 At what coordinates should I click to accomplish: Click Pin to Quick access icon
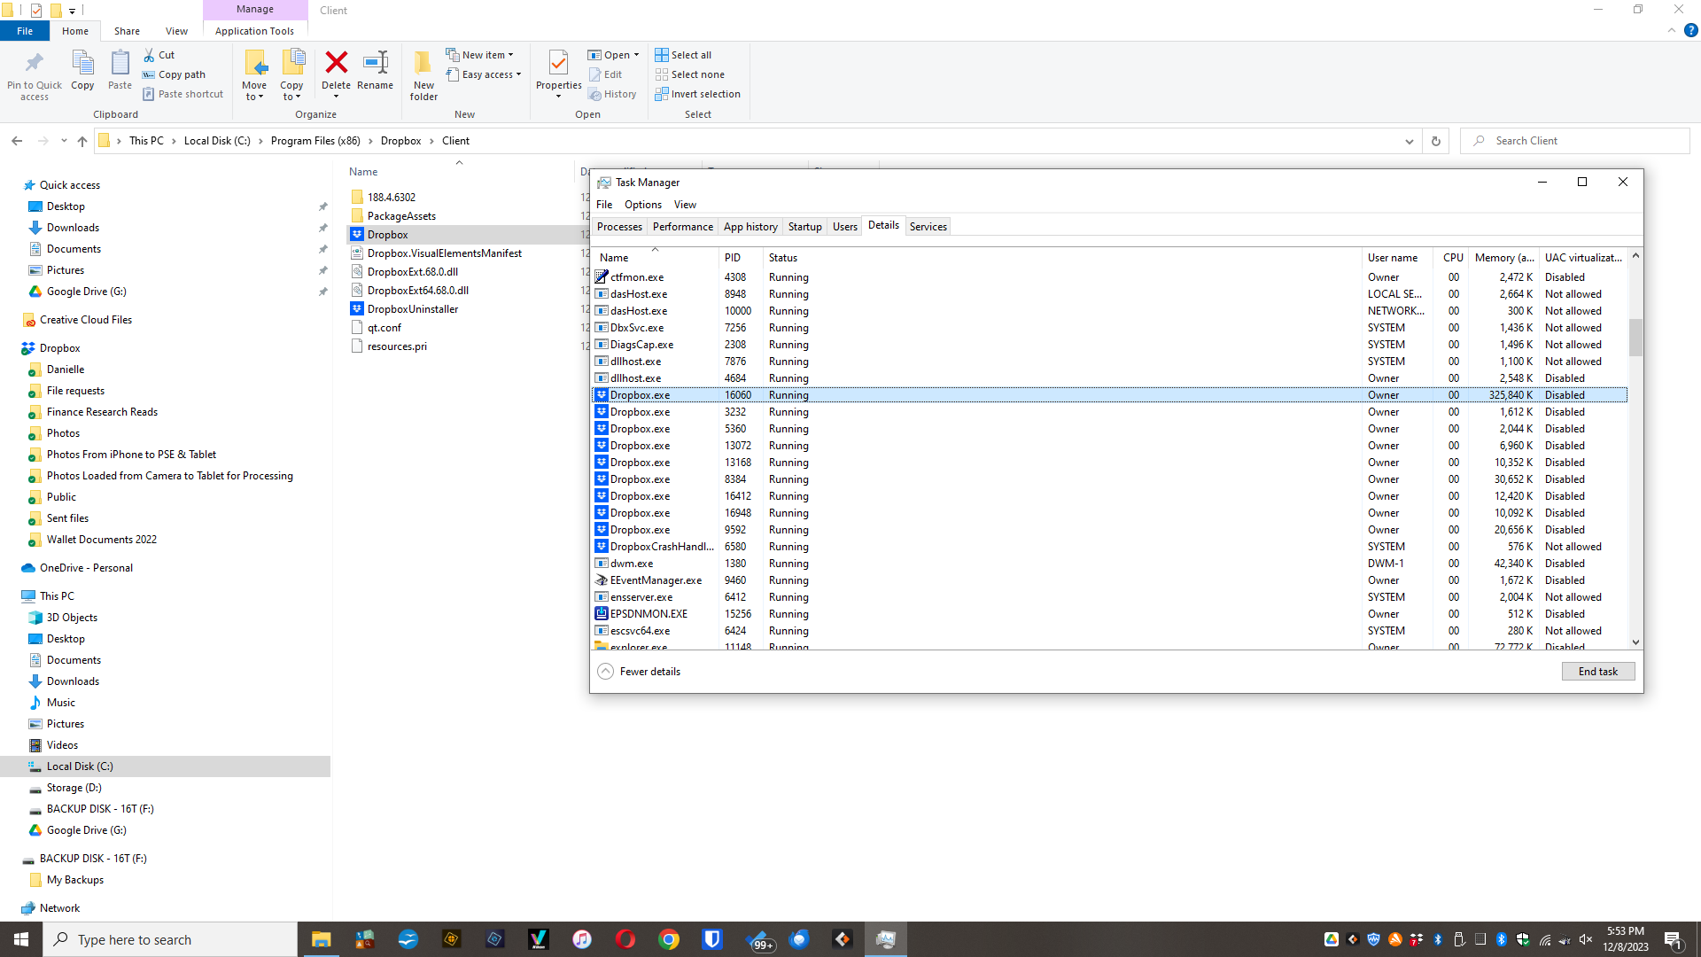tap(34, 64)
